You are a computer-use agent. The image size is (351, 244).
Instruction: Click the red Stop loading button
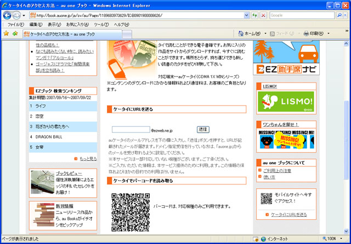coord(263,15)
